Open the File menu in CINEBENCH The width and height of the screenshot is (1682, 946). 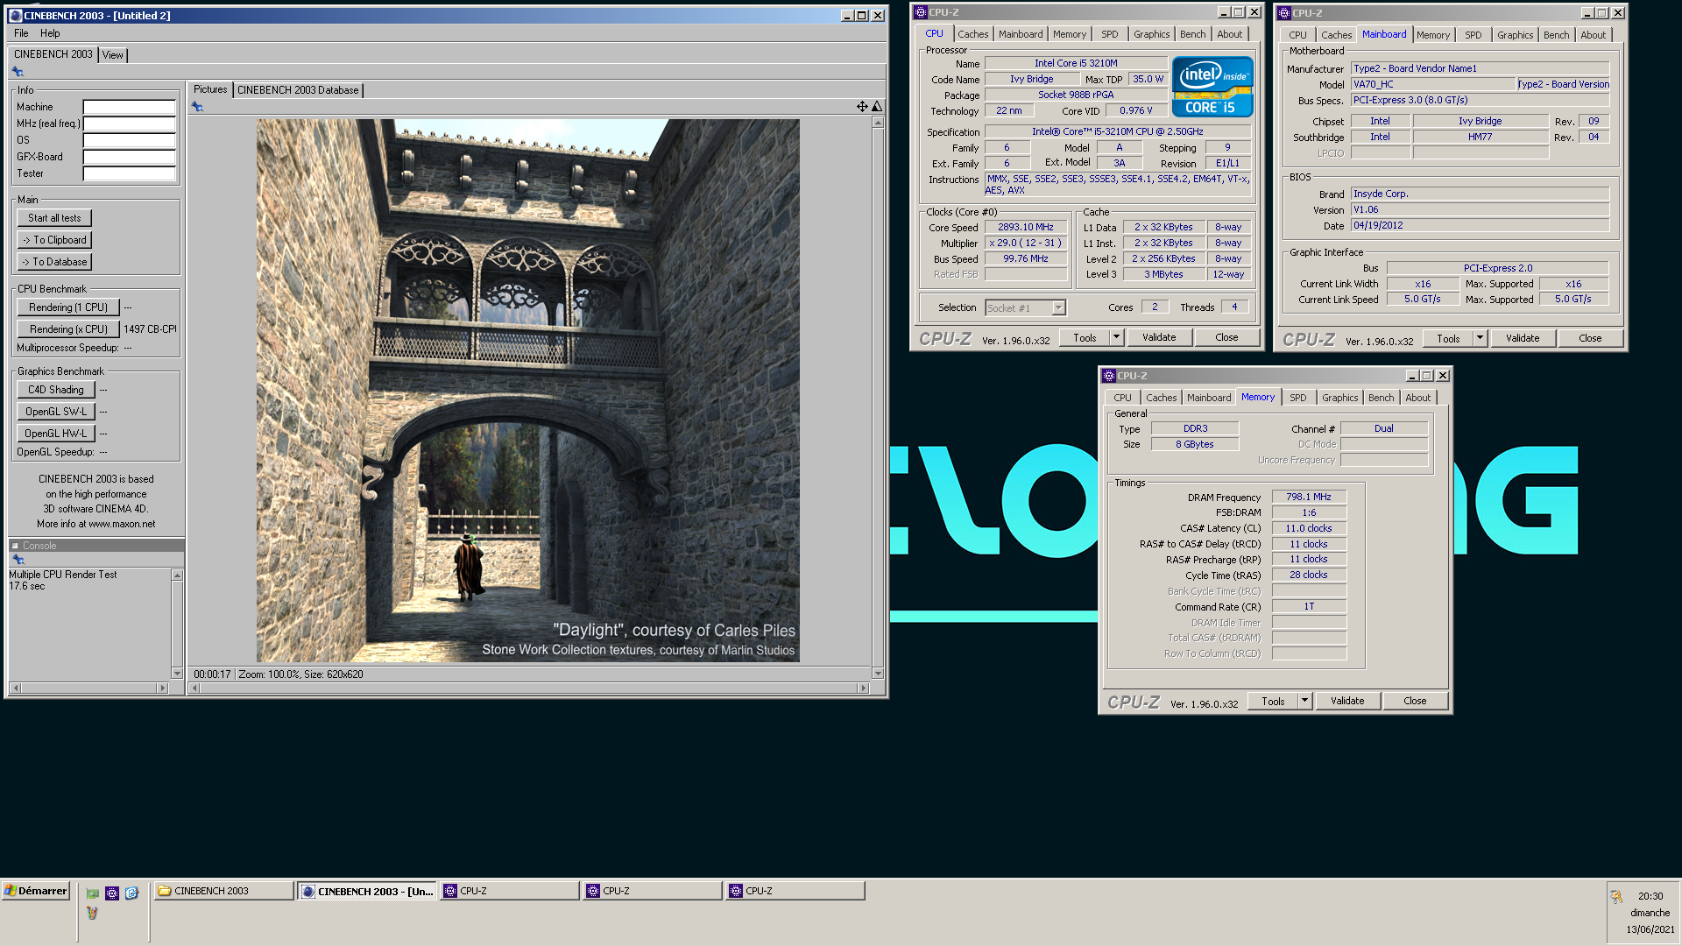[x=21, y=33]
